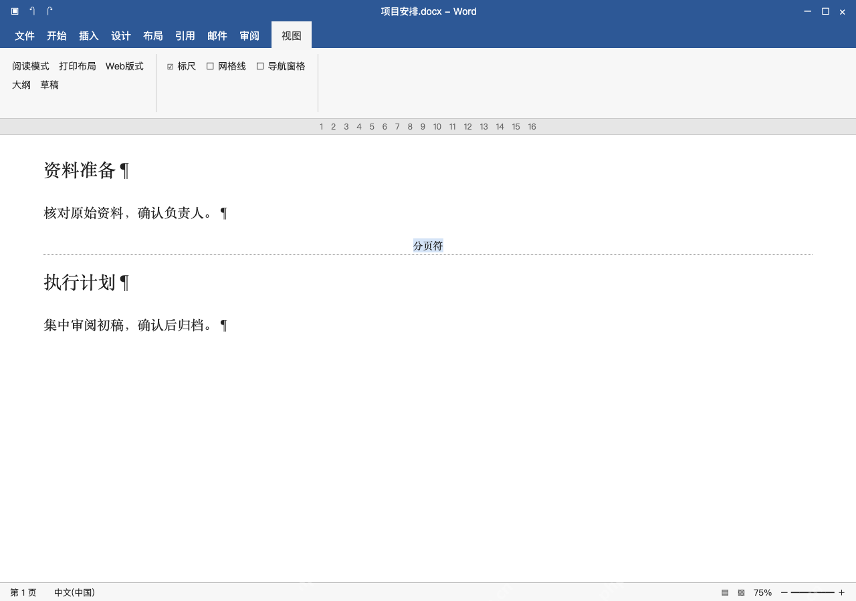Image resolution: width=856 pixels, height=601 pixels.
Task: Switch to 打印布局 view
Action: tap(78, 66)
